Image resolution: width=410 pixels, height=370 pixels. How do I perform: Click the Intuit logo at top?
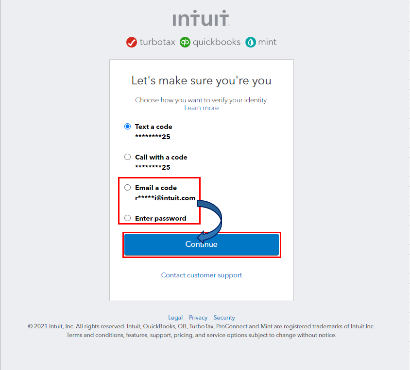coord(201,20)
